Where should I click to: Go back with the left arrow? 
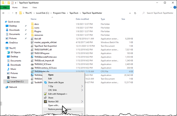[4, 13]
